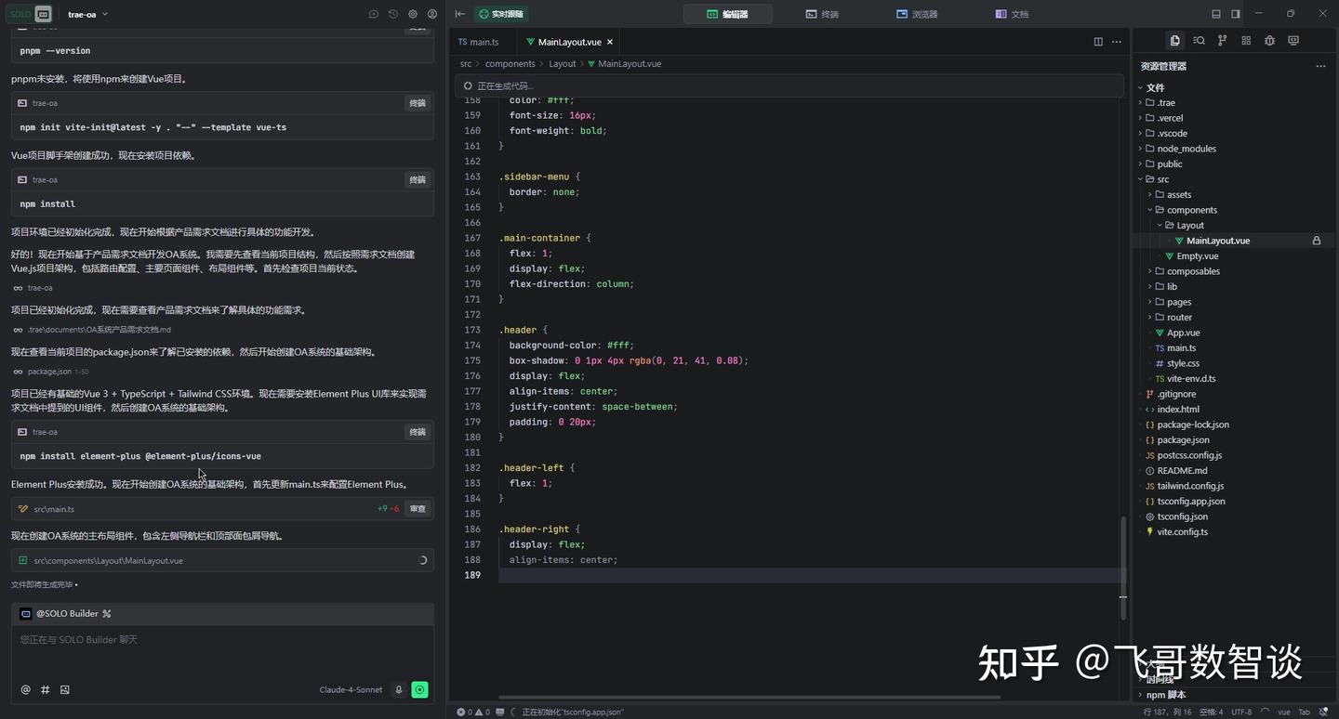Click the search icon in the side panel
The width and height of the screenshot is (1339, 719).
[1199, 41]
